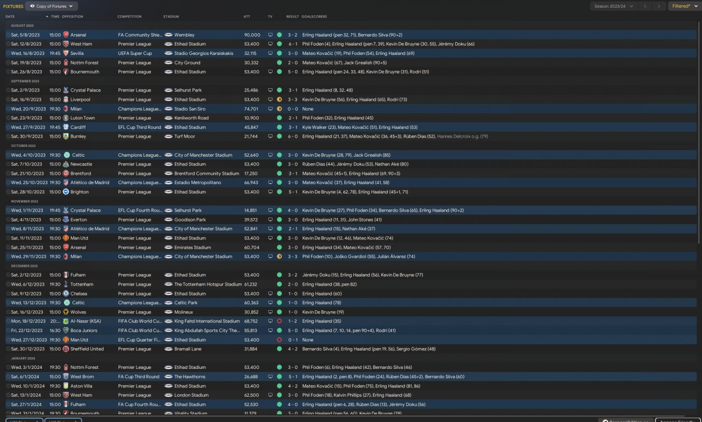Tick the selection circle for Celtic 4/10/2023

point(8,155)
